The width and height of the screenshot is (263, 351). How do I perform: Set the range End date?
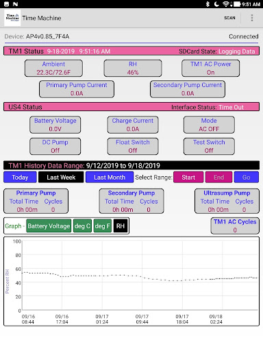pos(218,178)
